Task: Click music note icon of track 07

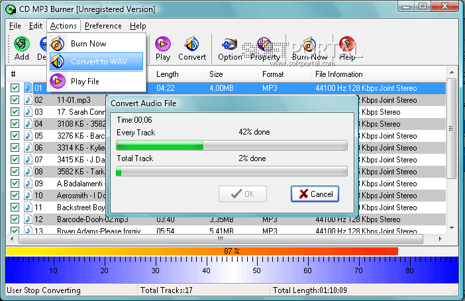Action: point(28,159)
